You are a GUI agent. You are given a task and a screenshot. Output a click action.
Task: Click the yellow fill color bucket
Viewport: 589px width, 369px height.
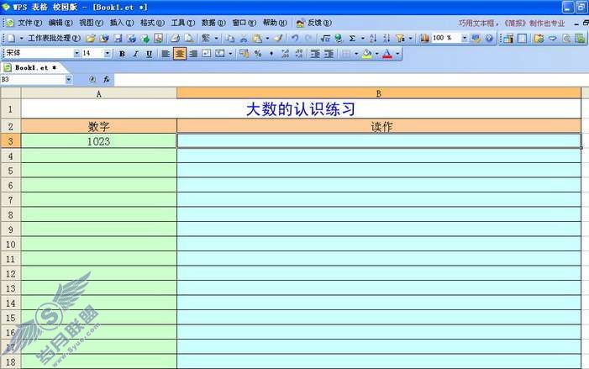367,54
